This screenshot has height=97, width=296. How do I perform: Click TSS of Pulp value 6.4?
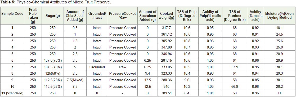point(186,93)
